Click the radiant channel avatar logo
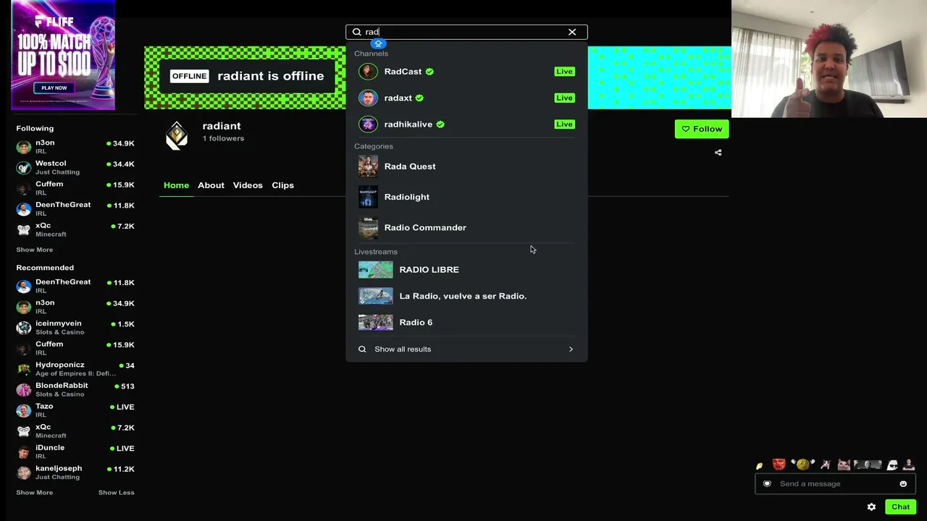 [x=177, y=135]
